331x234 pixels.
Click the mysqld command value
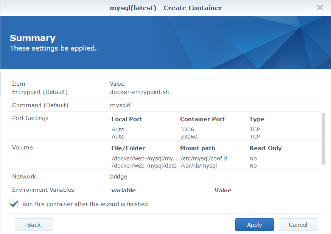point(120,105)
